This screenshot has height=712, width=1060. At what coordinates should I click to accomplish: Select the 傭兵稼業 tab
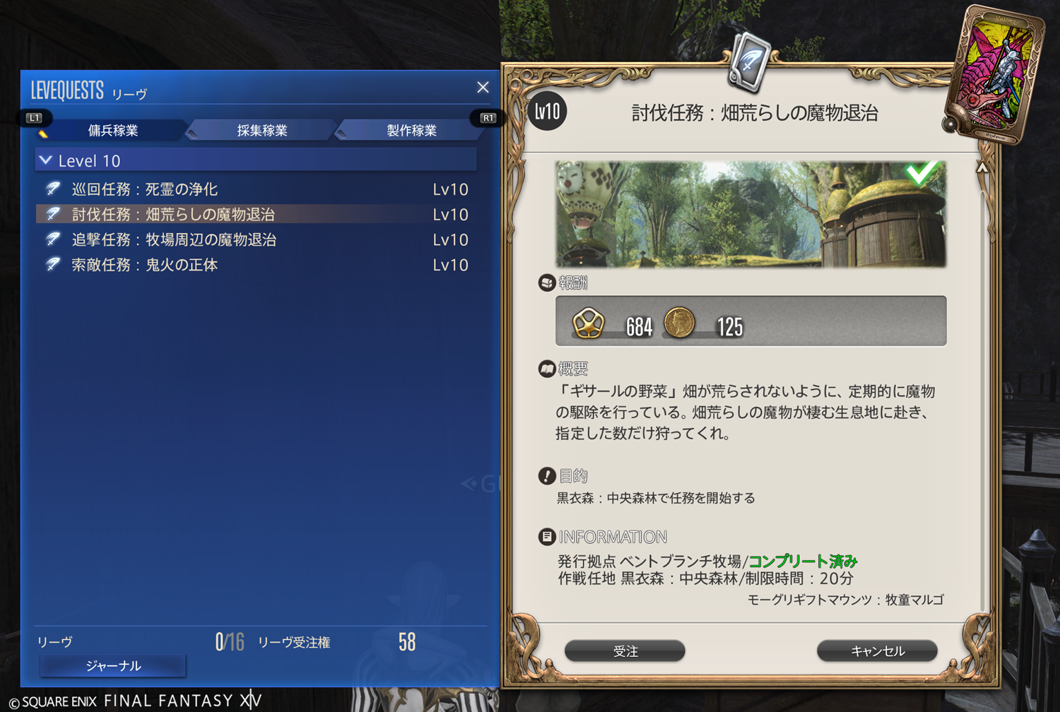coord(113,130)
